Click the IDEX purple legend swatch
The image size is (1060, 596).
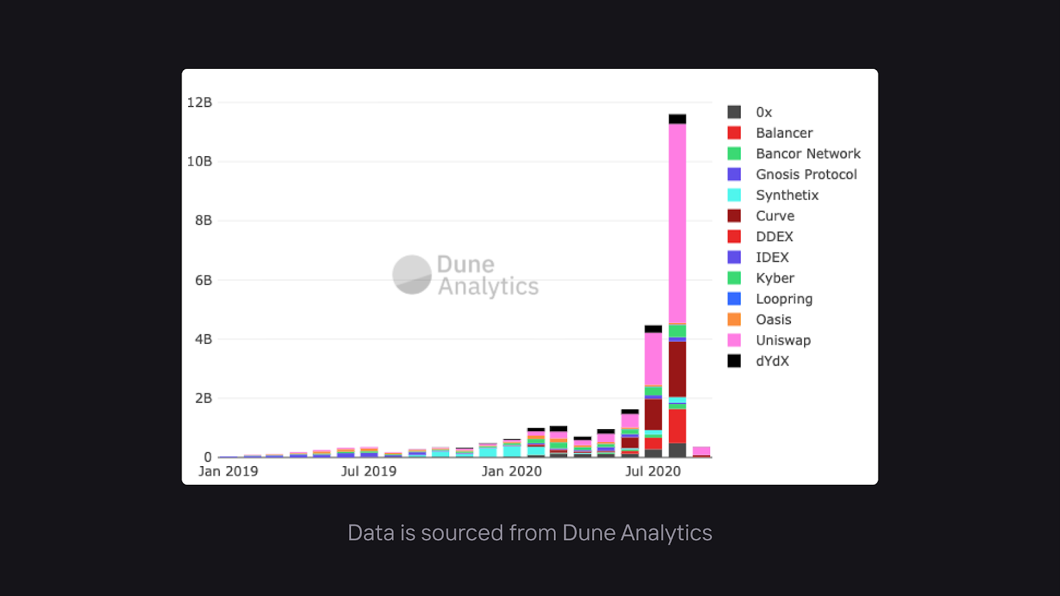tap(734, 257)
